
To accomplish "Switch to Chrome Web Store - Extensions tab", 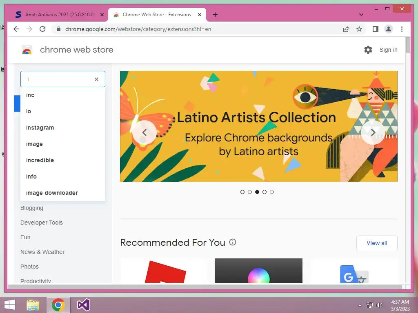I will pyautogui.click(x=157, y=15).
